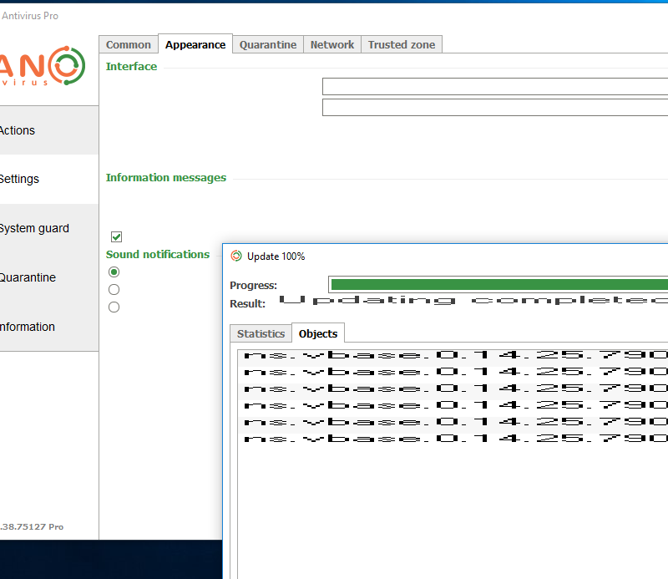Open the Trusted zone tab
Image resolution: width=668 pixels, height=579 pixels.
(402, 45)
